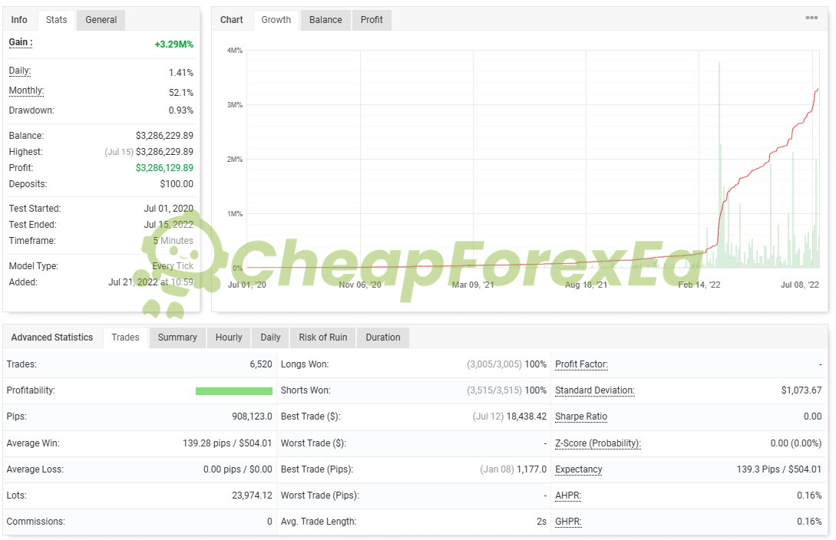Image resolution: width=836 pixels, height=540 pixels.
Task: Click the Gain label
Action: click(20, 42)
